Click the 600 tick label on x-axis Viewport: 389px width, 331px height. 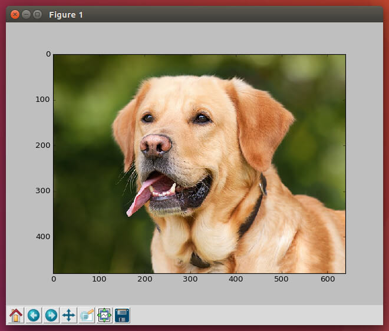[327, 279]
